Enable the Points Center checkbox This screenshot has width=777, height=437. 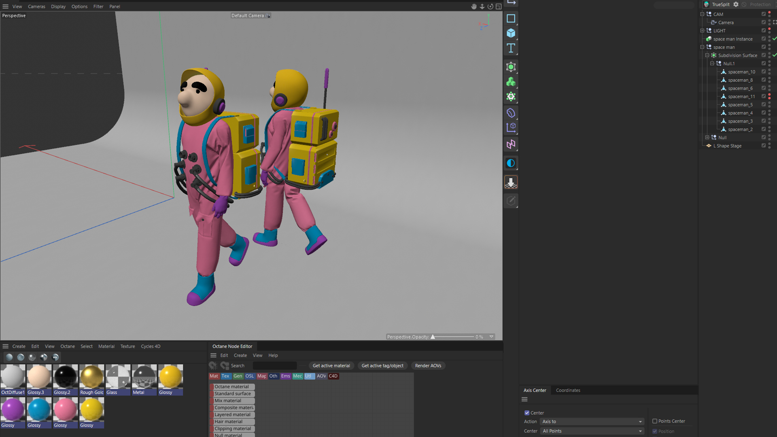(x=654, y=421)
